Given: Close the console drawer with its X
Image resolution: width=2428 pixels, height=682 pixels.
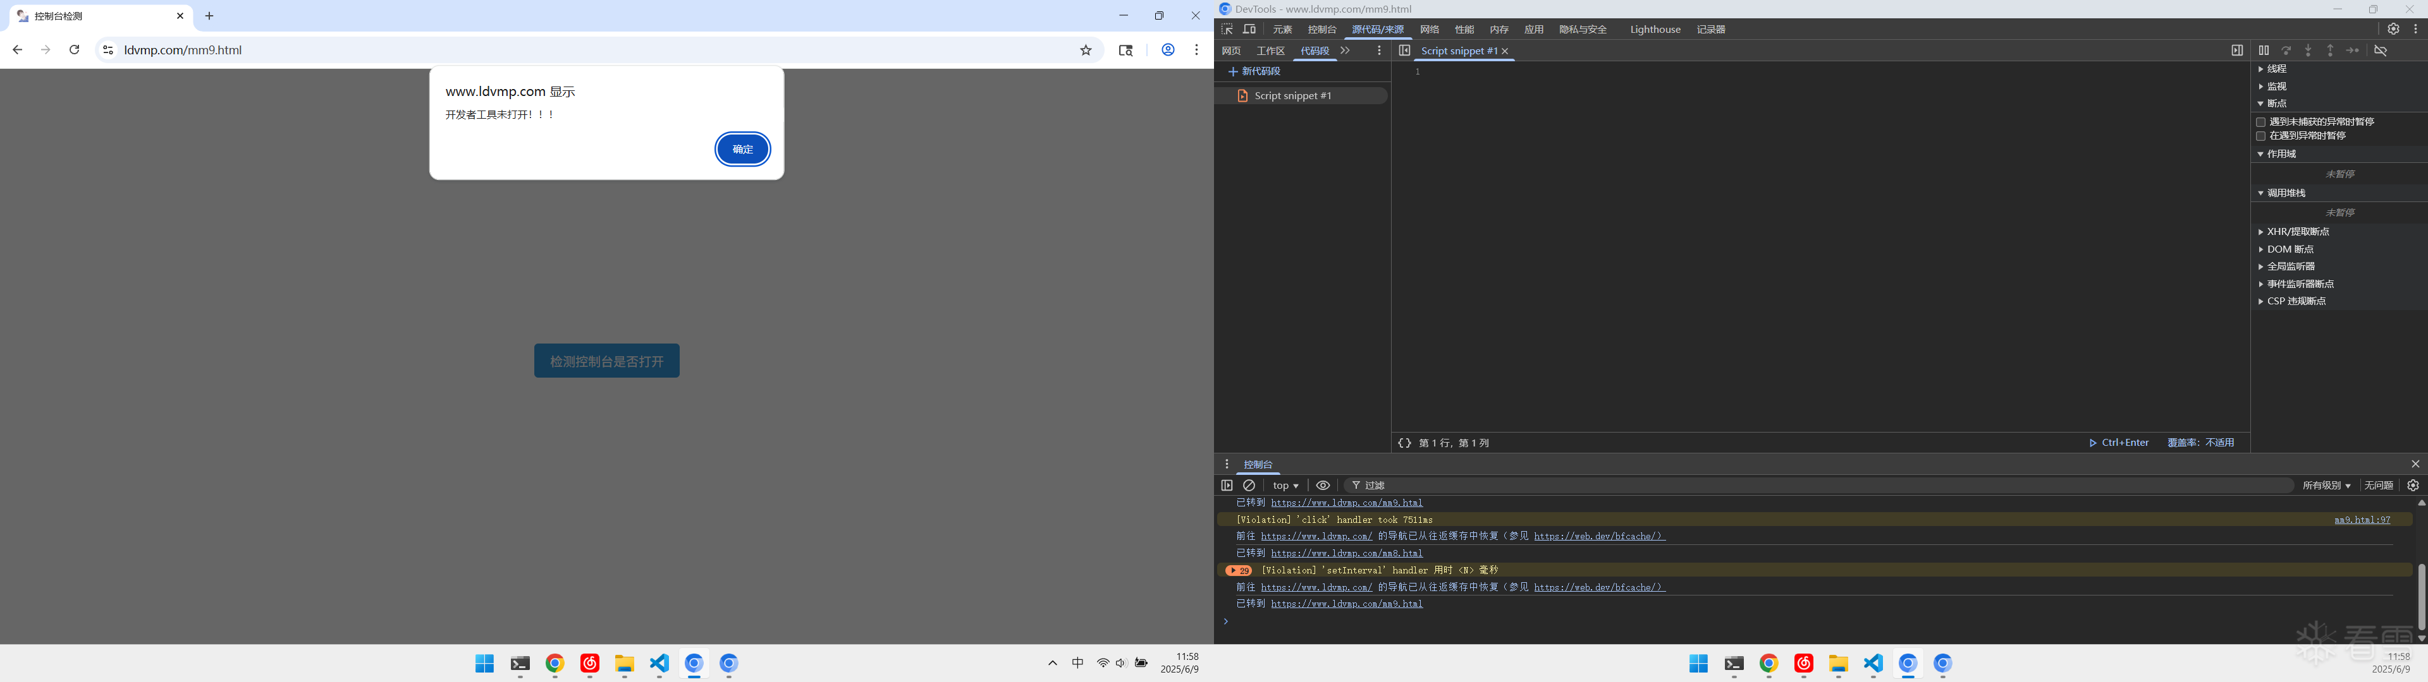Looking at the screenshot, I should coord(2416,464).
